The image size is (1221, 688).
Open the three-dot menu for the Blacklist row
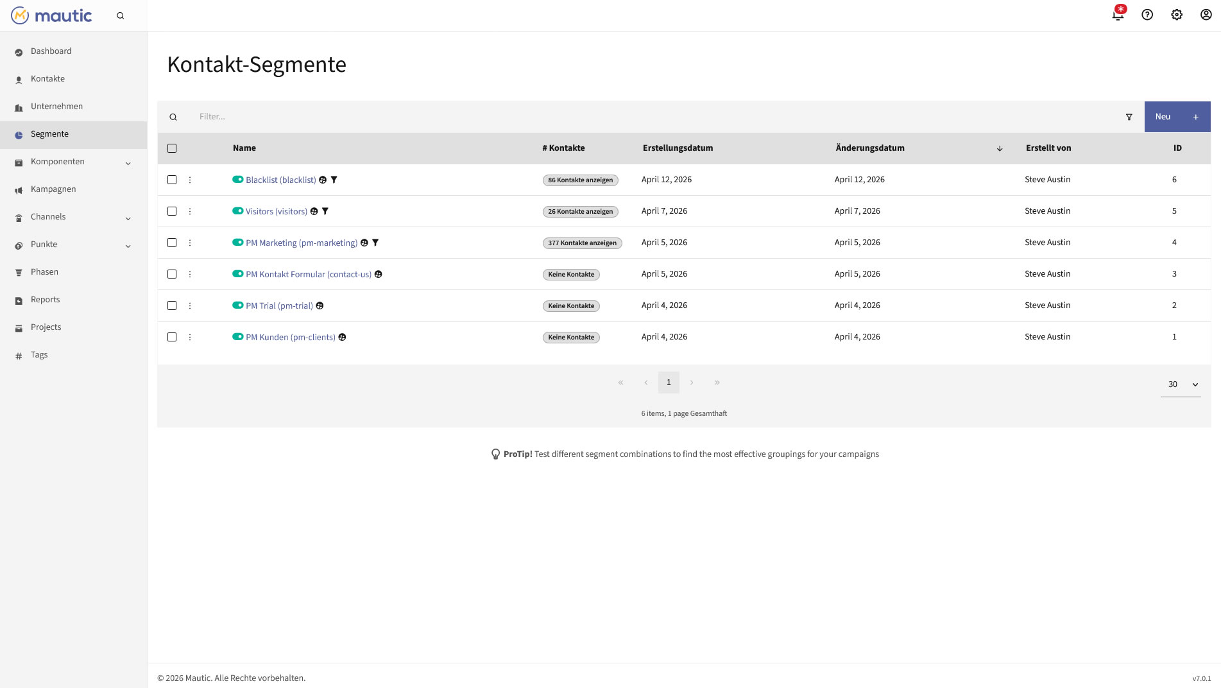tap(190, 180)
